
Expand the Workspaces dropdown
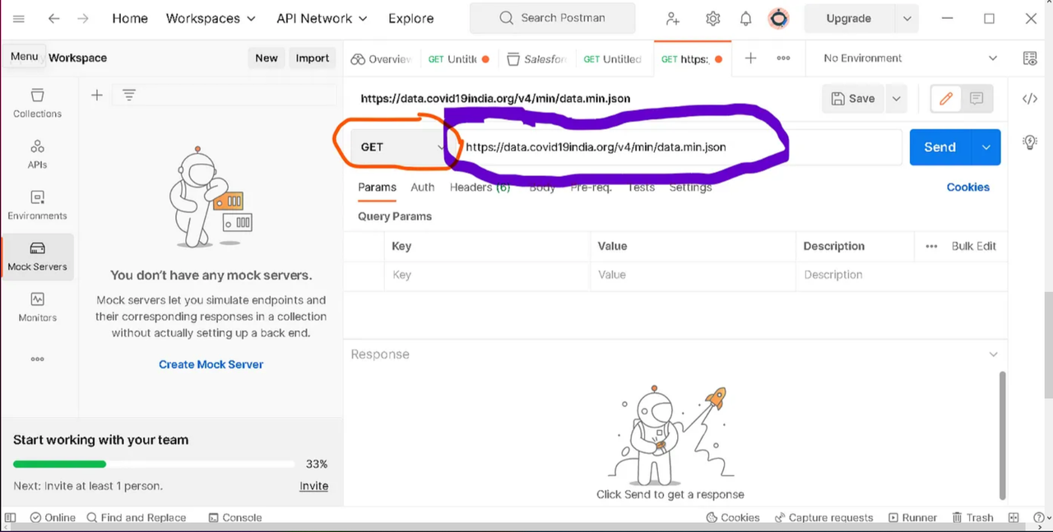point(211,18)
